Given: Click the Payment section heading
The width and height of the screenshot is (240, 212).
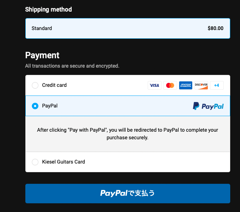Looking at the screenshot, I should pyautogui.click(x=42, y=55).
